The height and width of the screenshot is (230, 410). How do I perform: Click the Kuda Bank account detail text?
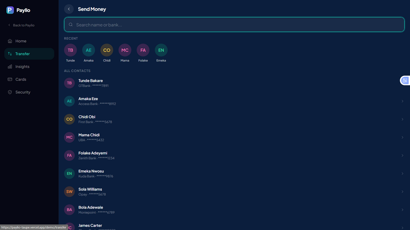coord(96,176)
